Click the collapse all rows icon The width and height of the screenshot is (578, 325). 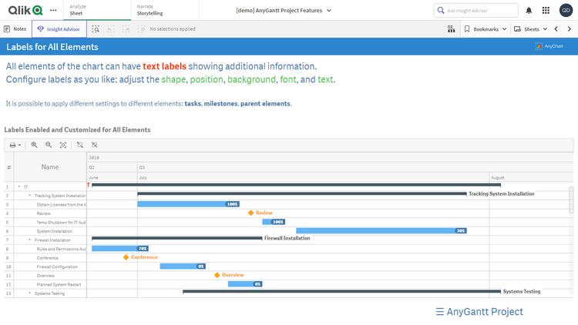pos(95,145)
